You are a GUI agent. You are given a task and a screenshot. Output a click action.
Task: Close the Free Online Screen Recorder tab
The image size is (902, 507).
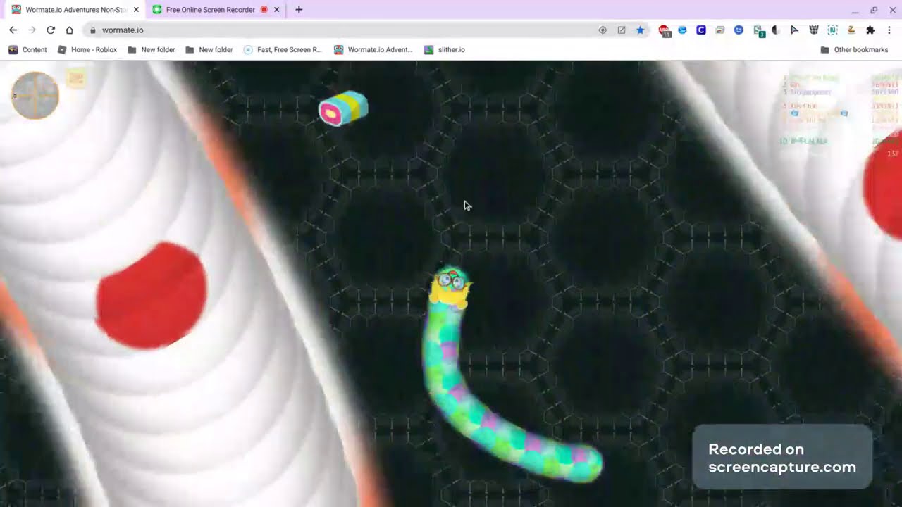pyautogui.click(x=276, y=10)
